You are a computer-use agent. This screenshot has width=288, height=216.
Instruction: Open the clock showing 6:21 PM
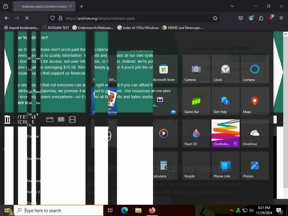pyautogui.click(x=264, y=210)
